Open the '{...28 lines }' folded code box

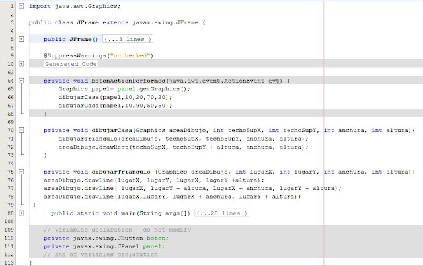pyautogui.click(x=222, y=213)
